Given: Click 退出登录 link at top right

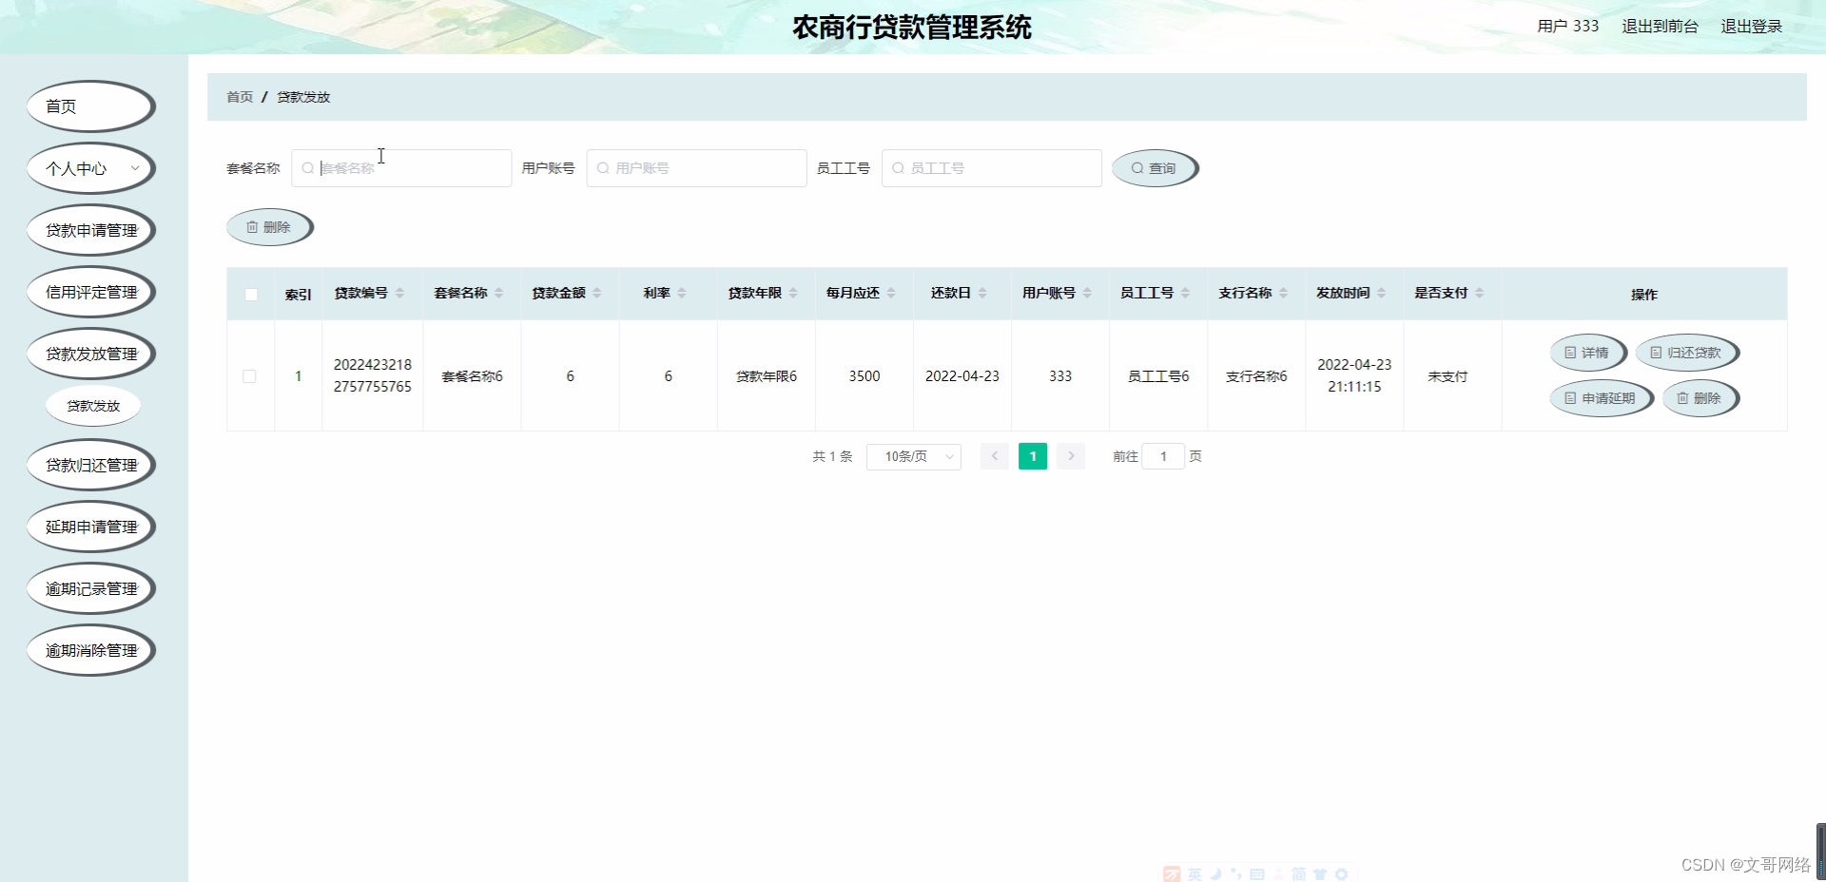Looking at the screenshot, I should point(1751,26).
